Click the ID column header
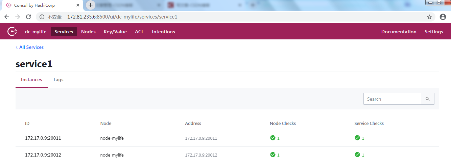The height and width of the screenshot is (167, 451). [27, 123]
